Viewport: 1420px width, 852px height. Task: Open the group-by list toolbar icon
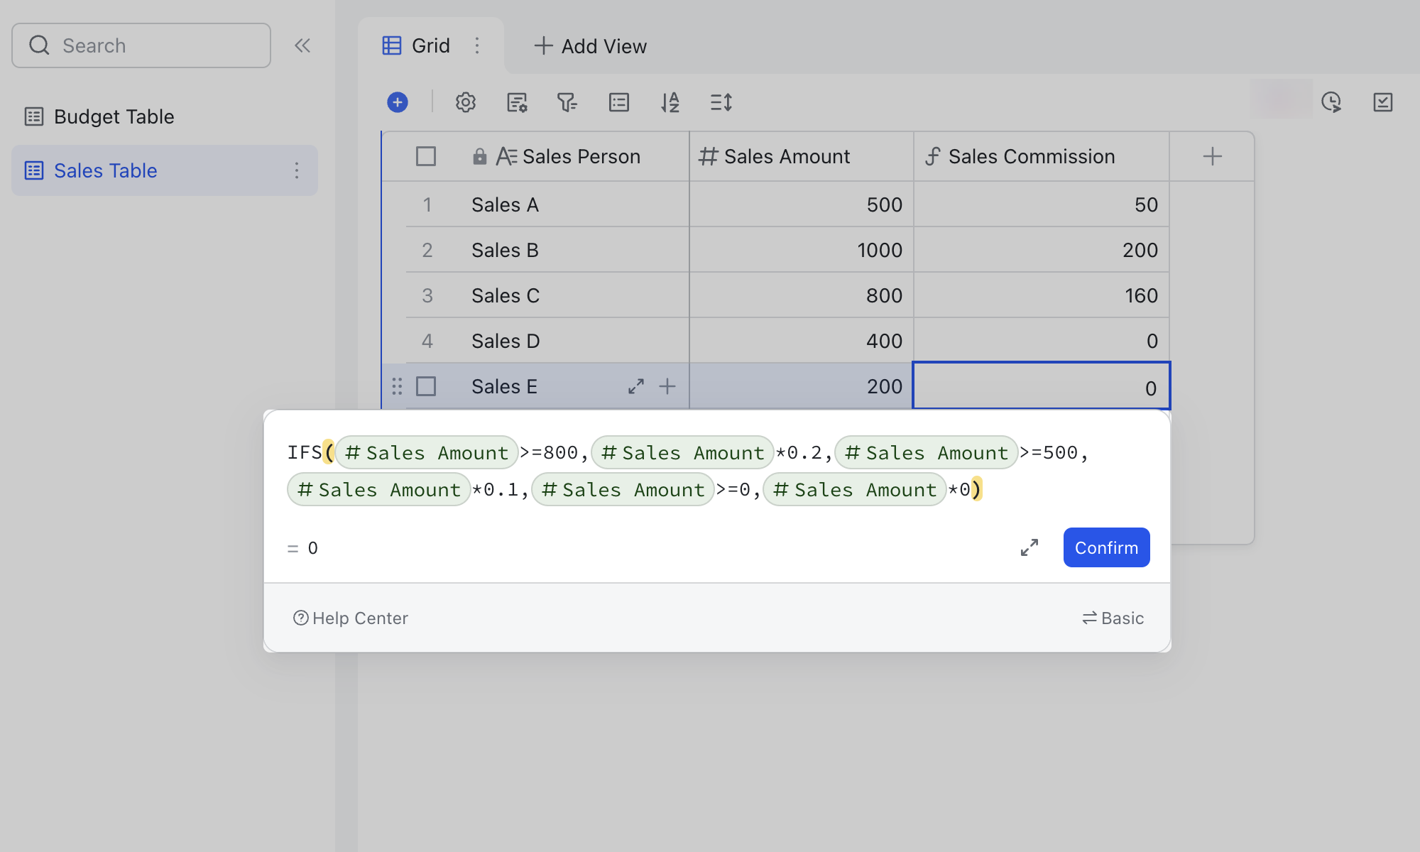coord(619,102)
